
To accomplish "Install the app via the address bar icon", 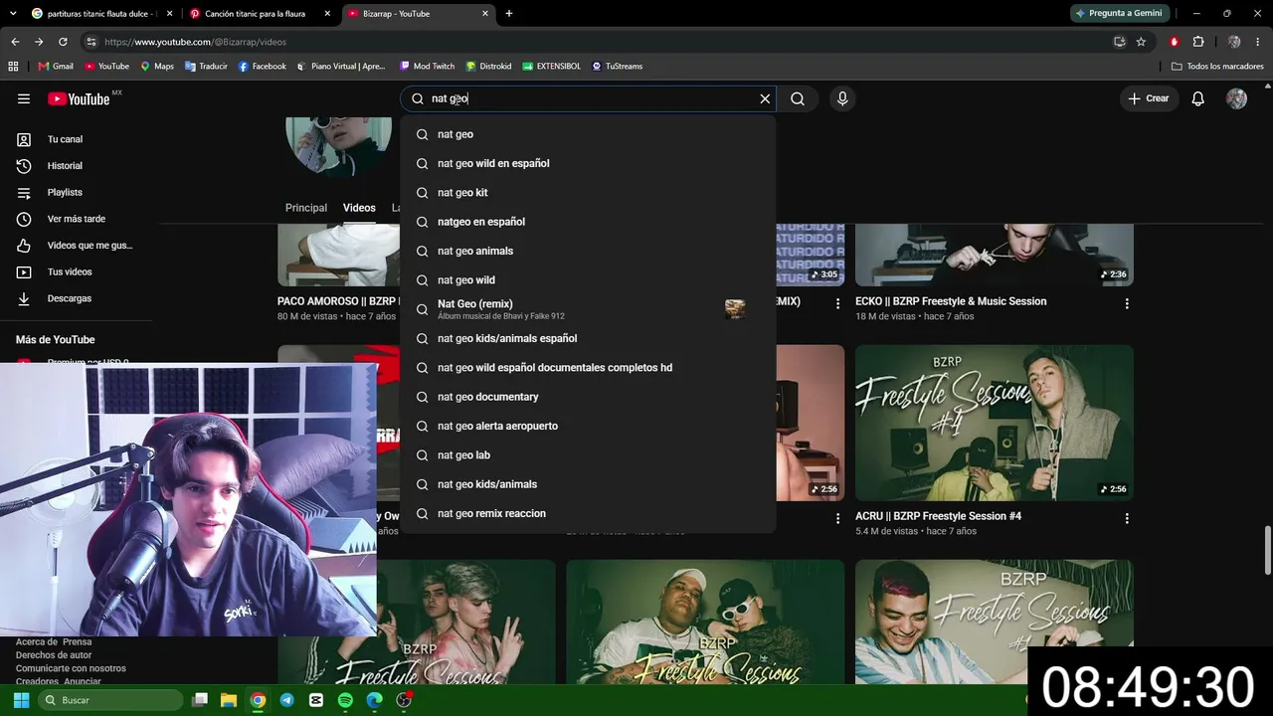I will (1119, 42).
